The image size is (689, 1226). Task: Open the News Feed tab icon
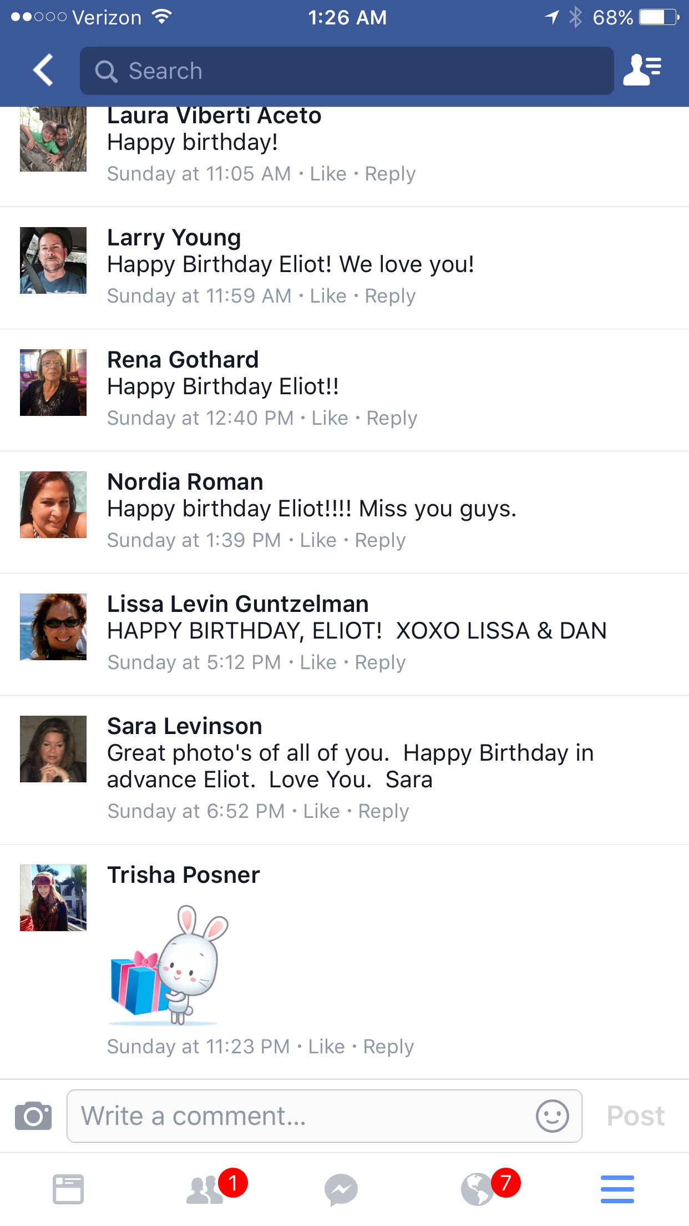tap(68, 1189)
